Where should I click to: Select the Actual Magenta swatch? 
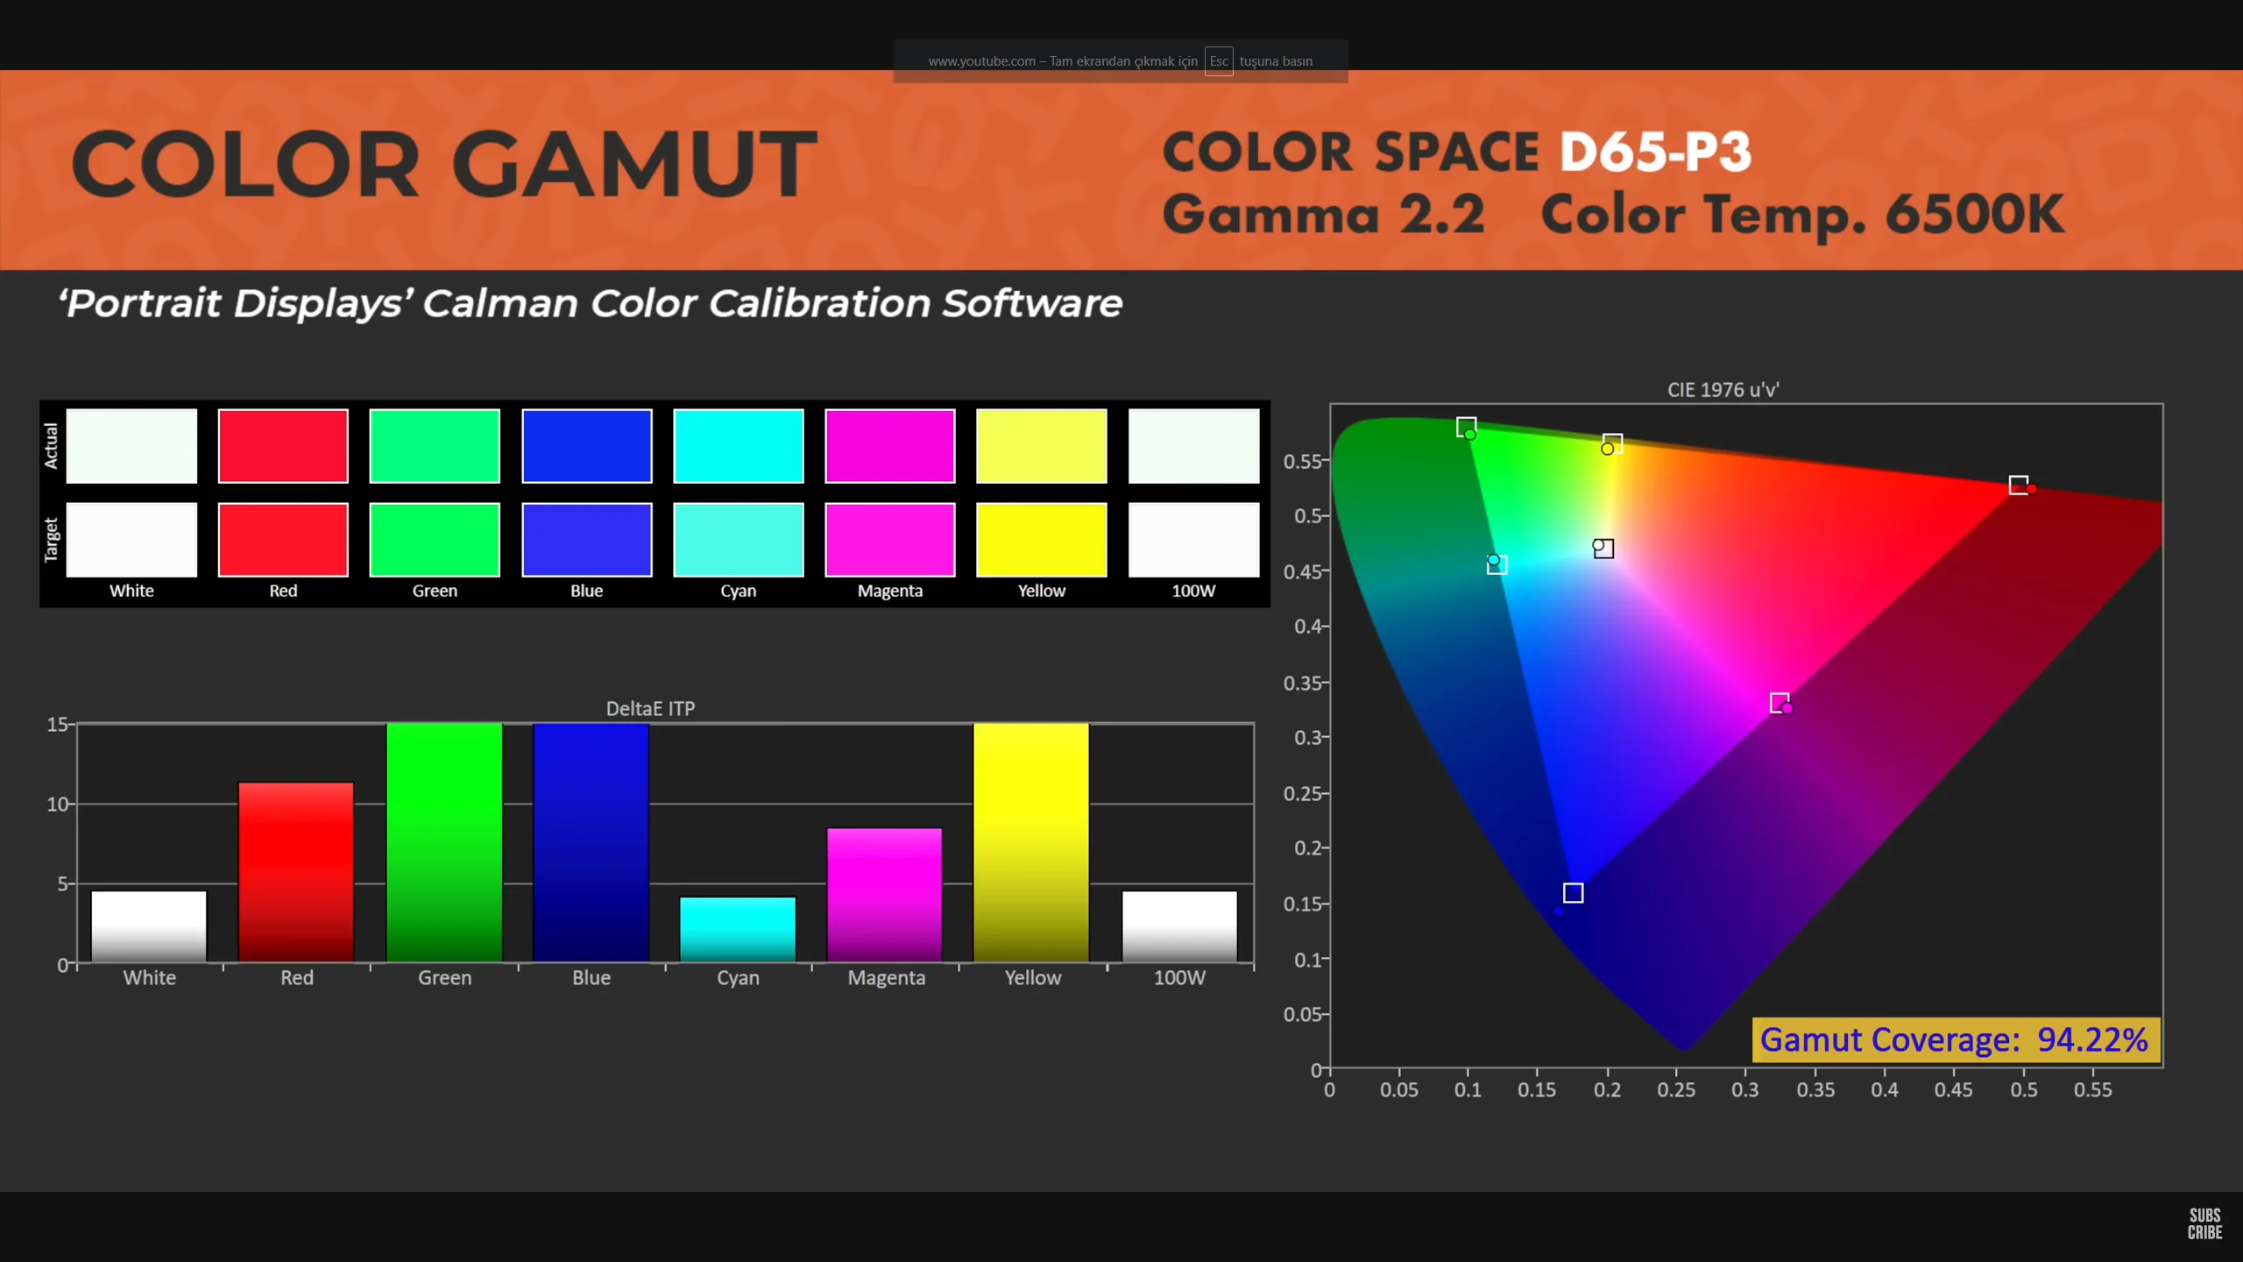click(889, 445)
